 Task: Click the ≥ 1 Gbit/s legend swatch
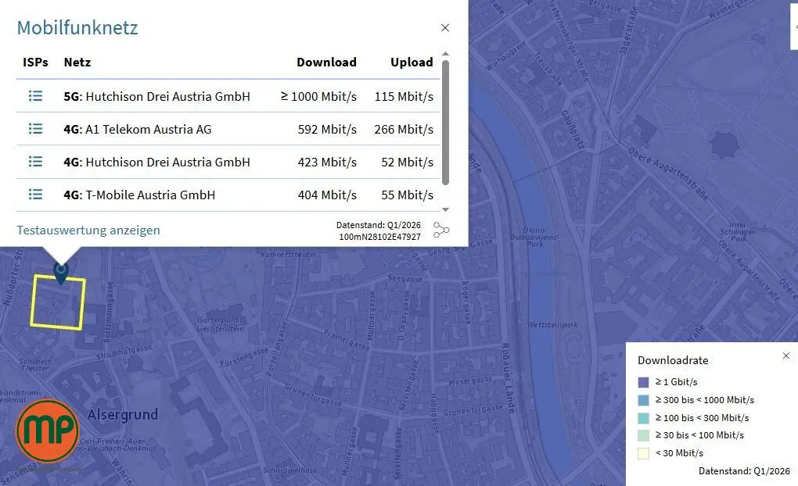[643, 382]
